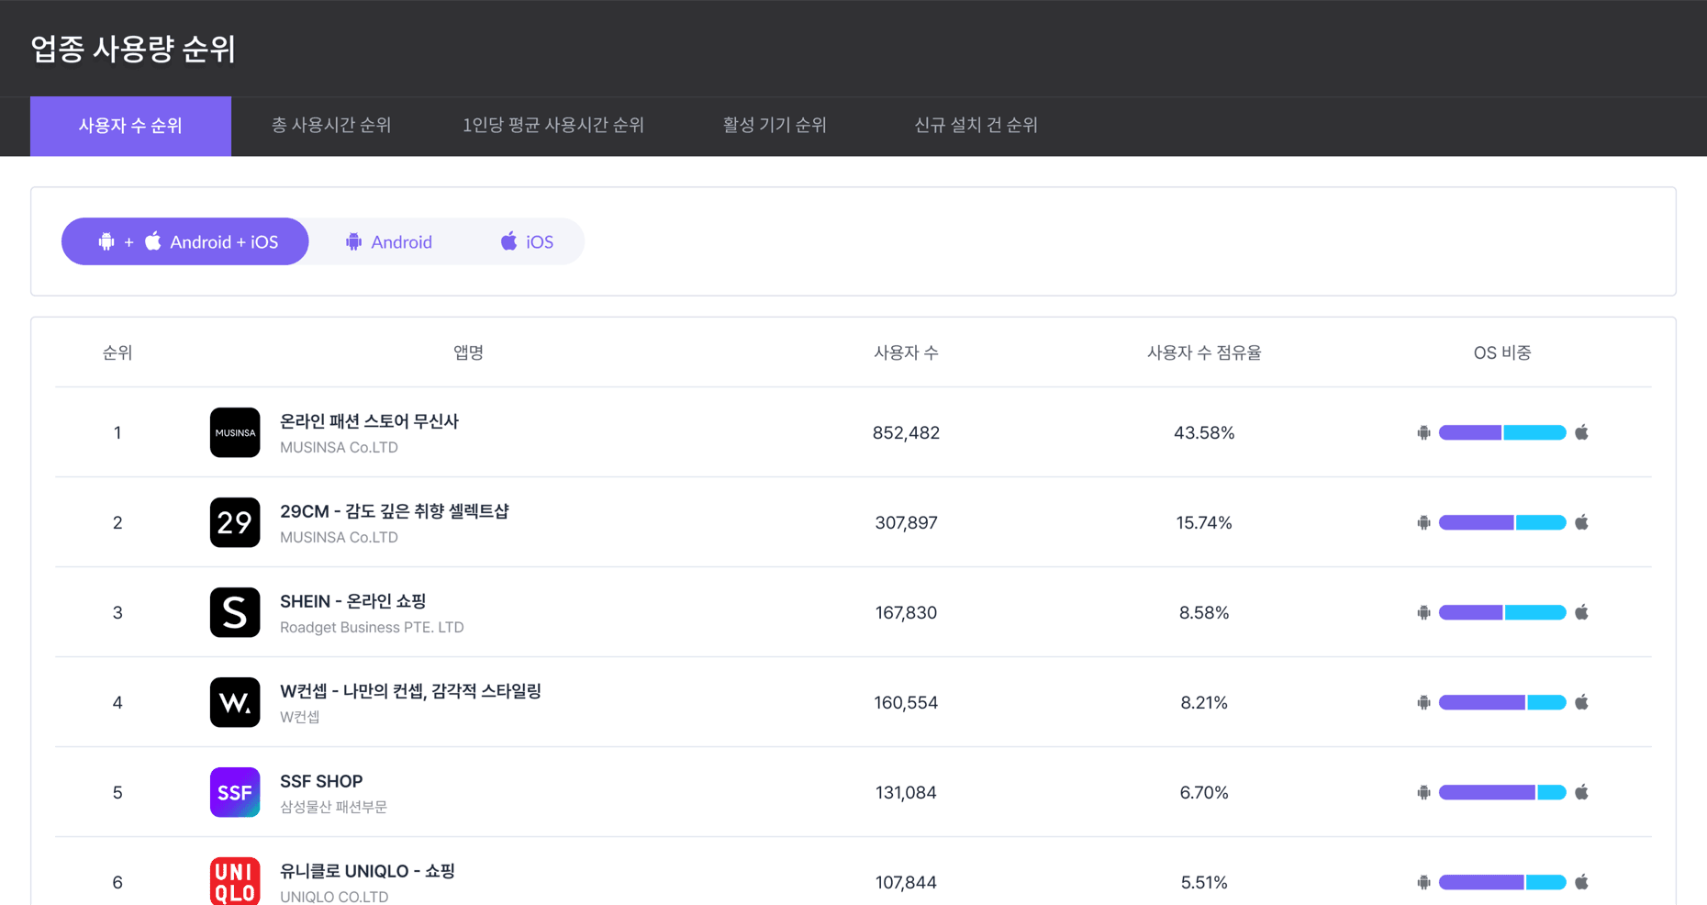
Task: Click the 사용자 수 column header
Action: click(906, 352)
